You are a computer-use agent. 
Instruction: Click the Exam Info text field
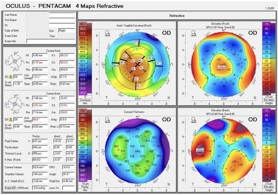(x=51, y=41)
